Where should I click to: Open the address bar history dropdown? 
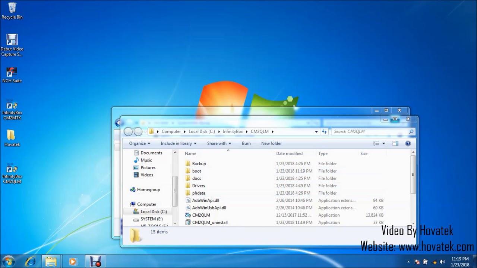tap(316, 131)
